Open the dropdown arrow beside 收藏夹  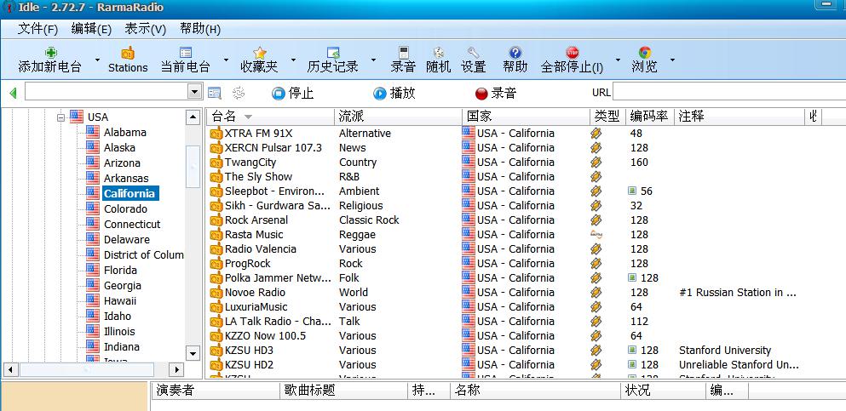[x=294, y=60]
